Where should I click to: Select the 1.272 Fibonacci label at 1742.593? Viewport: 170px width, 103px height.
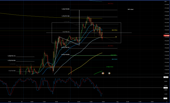pos(11,60)
